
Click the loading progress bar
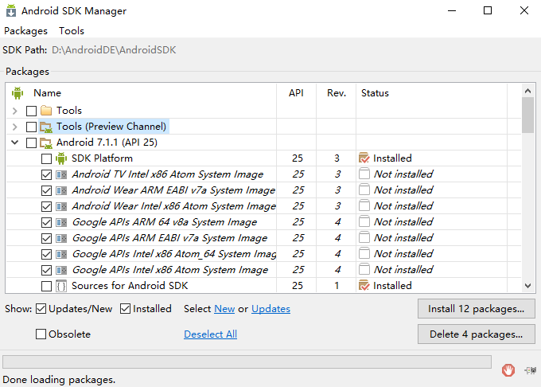pos(247,362)
